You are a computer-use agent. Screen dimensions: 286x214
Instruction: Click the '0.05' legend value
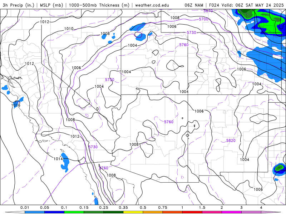(x=44, y=208)
